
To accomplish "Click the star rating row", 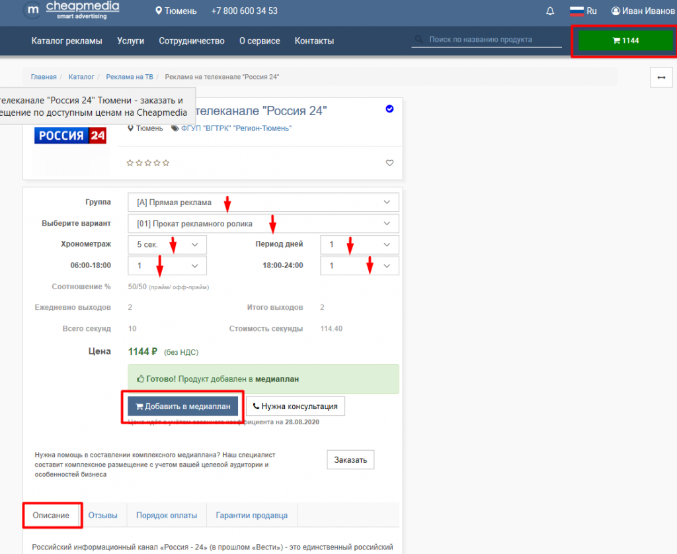I will [148, 163].
